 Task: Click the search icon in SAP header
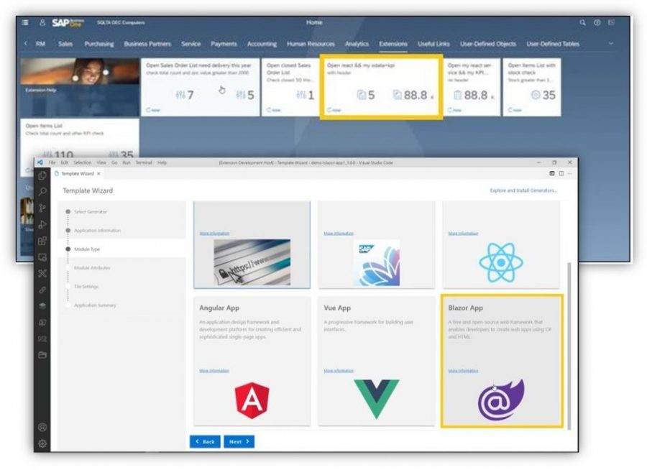[x=582, y=23]
